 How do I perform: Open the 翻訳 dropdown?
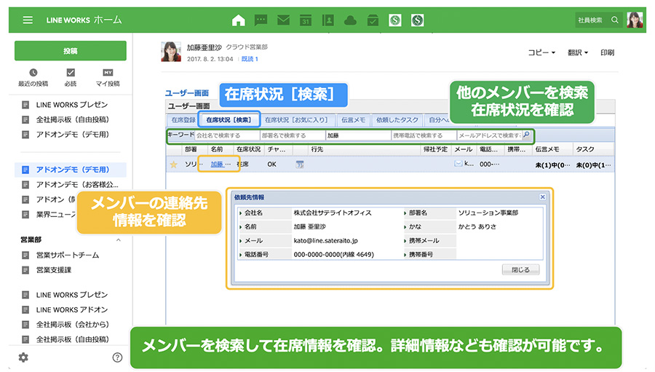pos(578,52)
